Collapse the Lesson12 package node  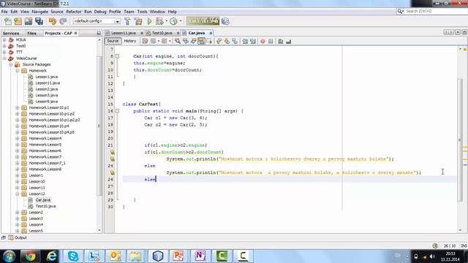18,194
